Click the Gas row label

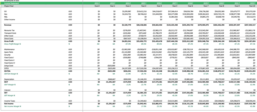pyautogui.click(x=6, y=14)
